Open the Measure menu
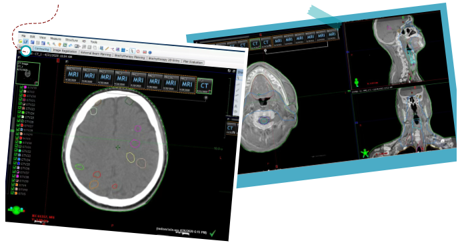The width and height of the screenshot is (458, 245). [x=56, y=39]
